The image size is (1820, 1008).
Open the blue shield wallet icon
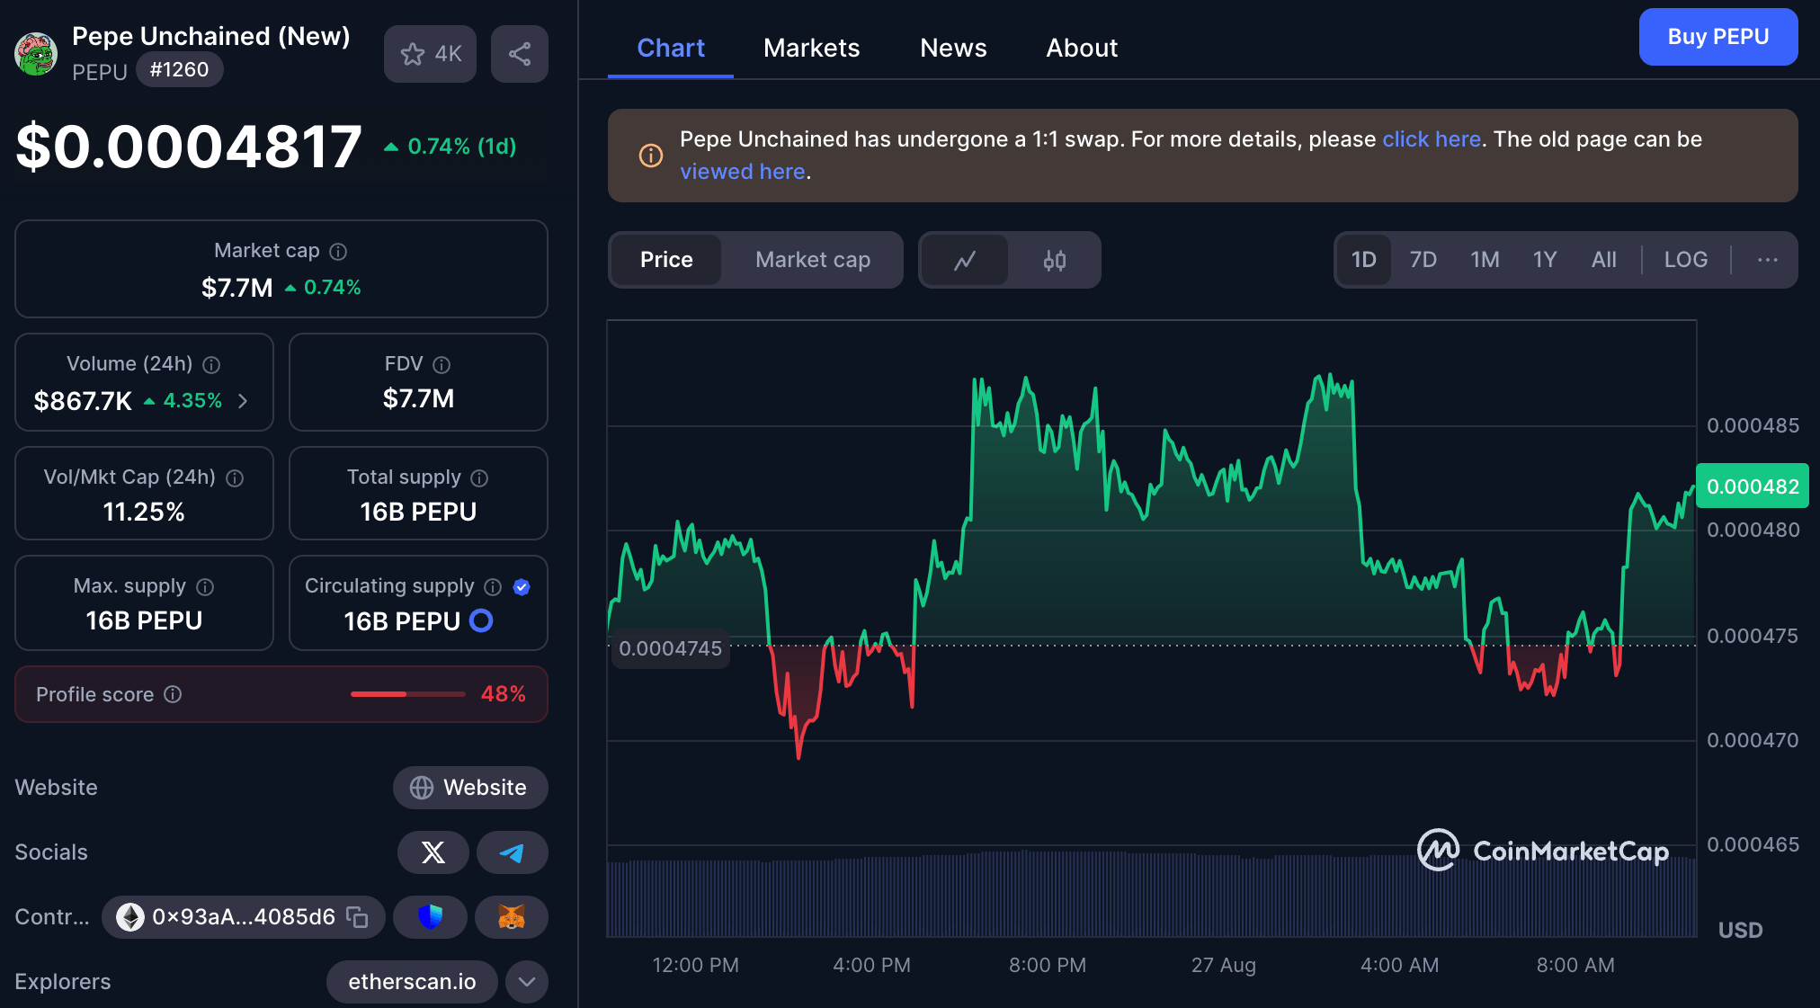[x=431, y=917]
